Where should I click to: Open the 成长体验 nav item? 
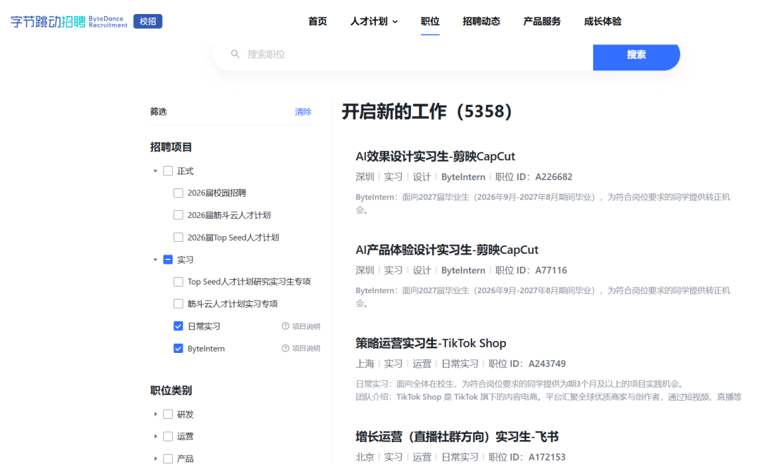pos(603,21)
